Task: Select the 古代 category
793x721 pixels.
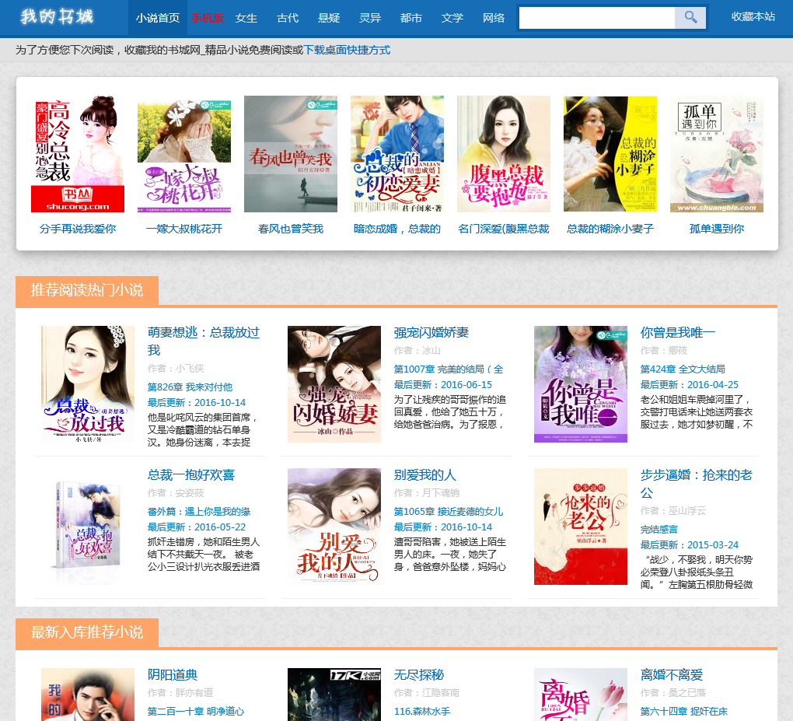Action: click(288, 18)
